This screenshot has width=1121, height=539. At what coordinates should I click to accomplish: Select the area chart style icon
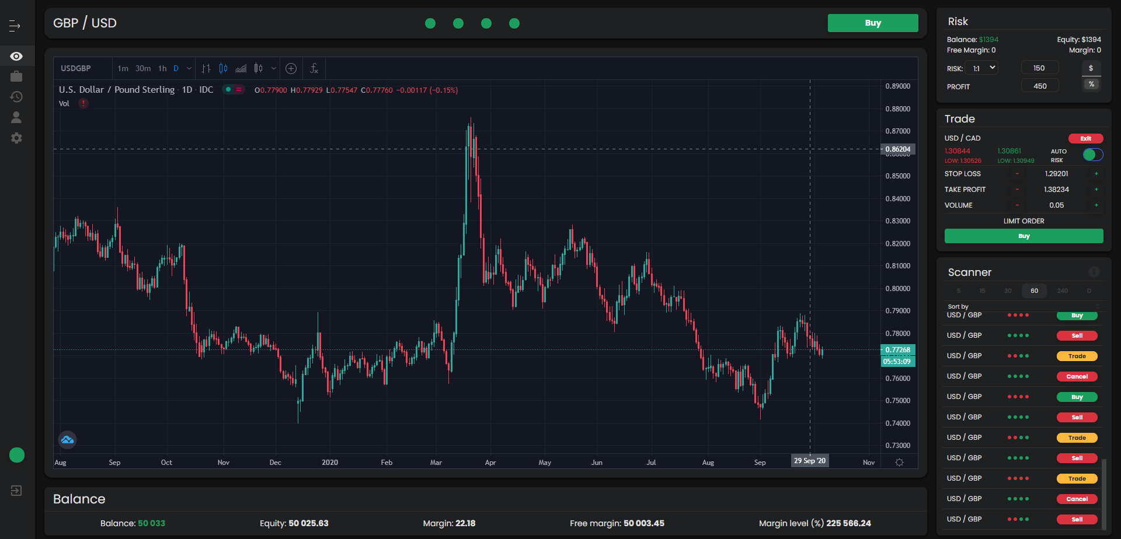(241, 68)
